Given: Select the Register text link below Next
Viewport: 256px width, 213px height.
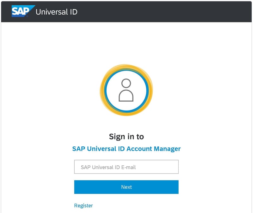Looking at the screenshot, I should (83, 205).
